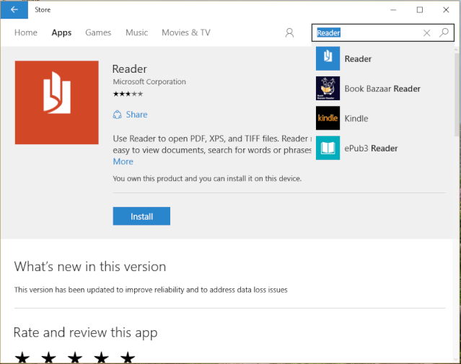
Task: Expand description with More link
Action: 123,161
